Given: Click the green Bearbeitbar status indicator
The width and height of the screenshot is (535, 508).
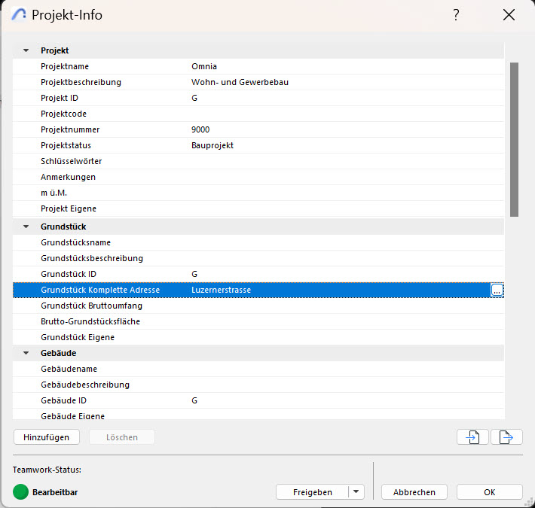Looking at the screenshot, I should click(20, 492).
